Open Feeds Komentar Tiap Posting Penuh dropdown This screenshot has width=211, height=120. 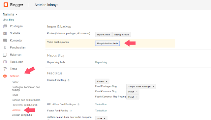point(133,97)
